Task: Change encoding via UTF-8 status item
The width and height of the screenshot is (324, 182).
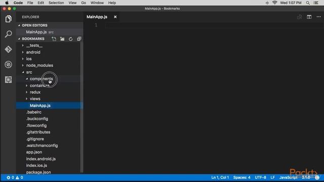Action: pos(260,177)
